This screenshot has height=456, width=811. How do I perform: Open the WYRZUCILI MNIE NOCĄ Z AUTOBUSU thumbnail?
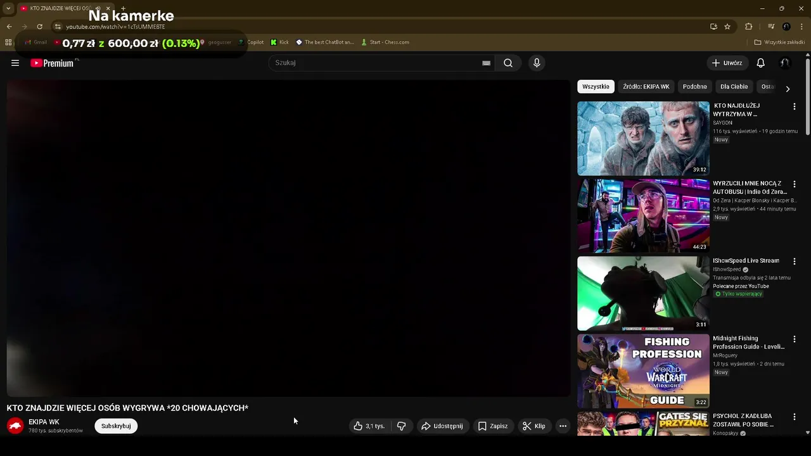click(x=643, y=216)
